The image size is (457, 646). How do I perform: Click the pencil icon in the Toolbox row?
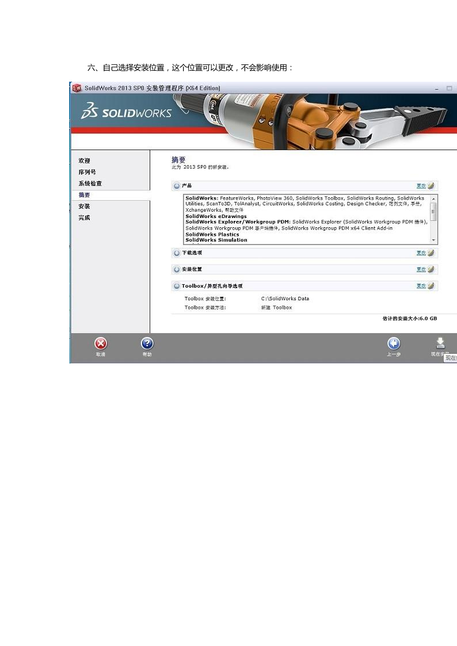click(x=431, y=286)
